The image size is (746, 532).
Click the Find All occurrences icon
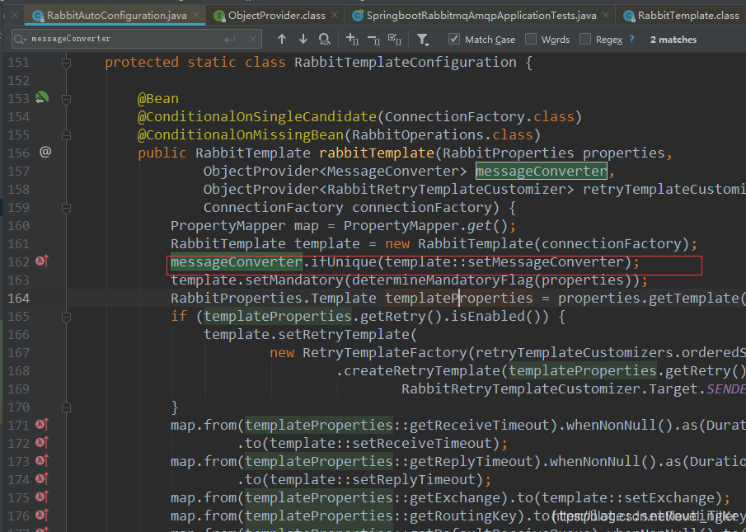325,39
